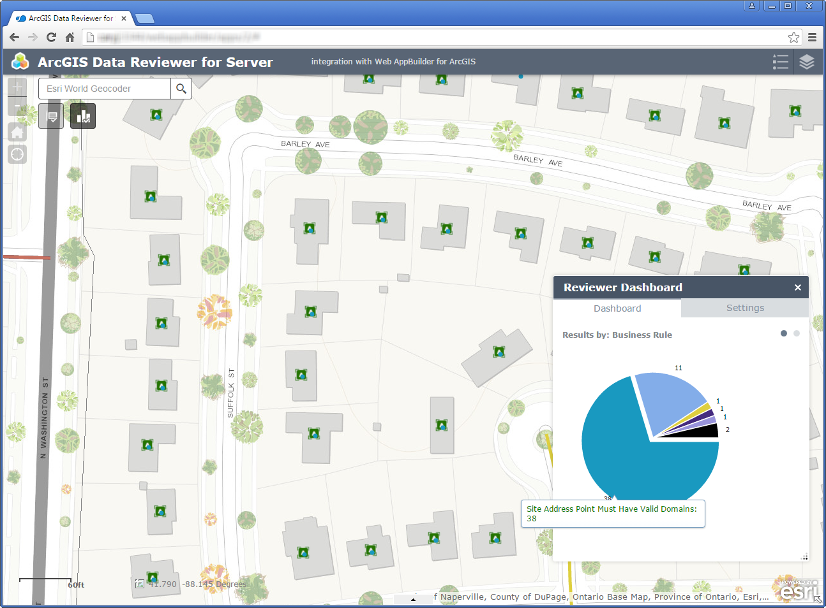Focus the Esri World Geocoder search box

(x=105, y=89)
